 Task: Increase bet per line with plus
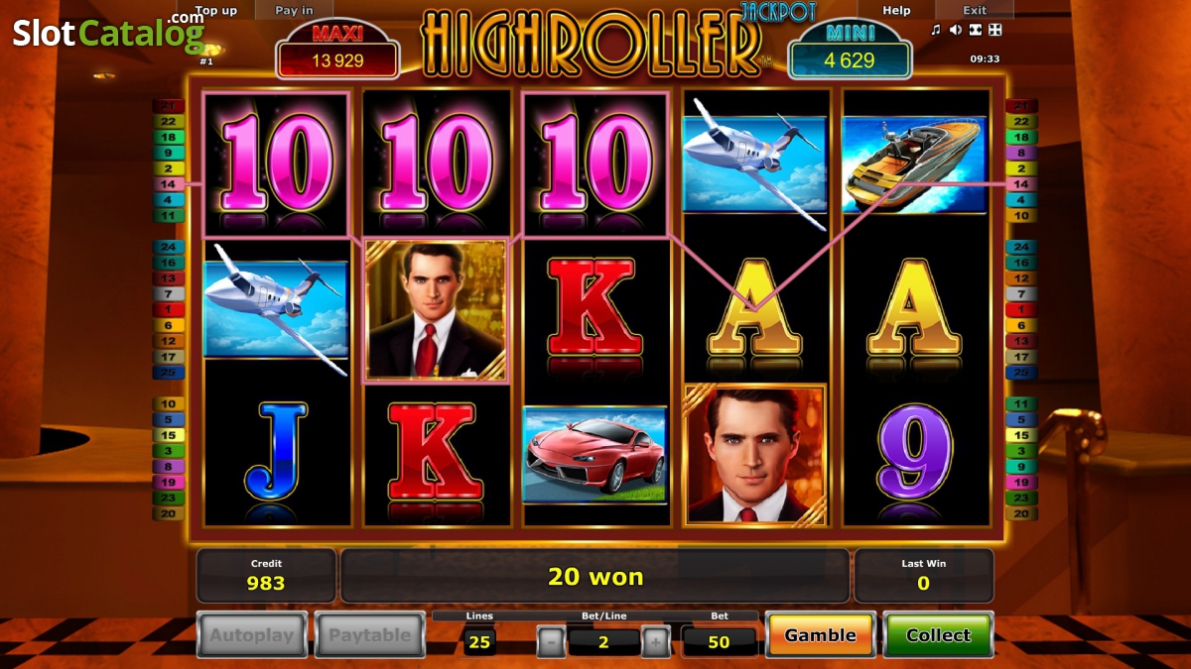[x=655, y=642]
